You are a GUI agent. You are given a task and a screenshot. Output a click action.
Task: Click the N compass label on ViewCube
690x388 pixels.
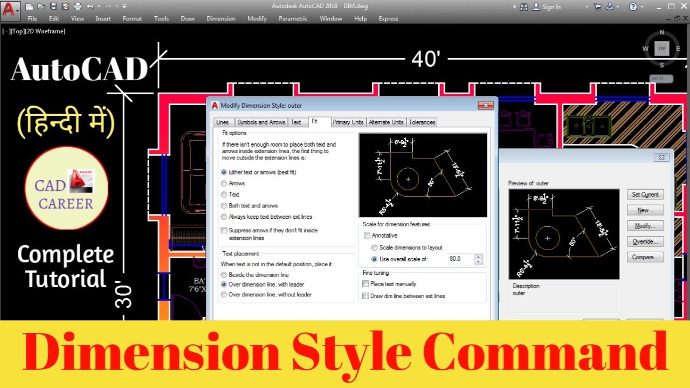662,32
